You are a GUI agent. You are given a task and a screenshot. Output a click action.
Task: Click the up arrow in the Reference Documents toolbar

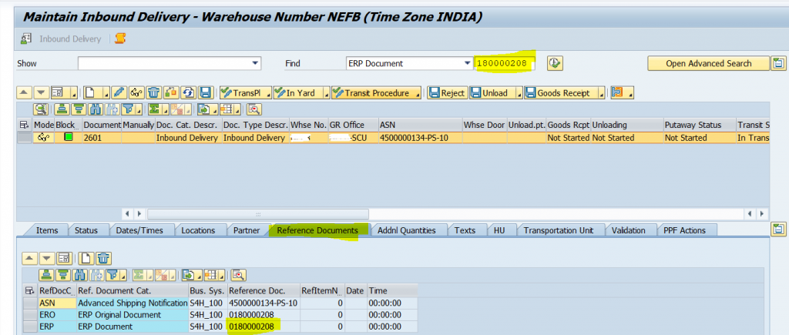click(30, 258)
